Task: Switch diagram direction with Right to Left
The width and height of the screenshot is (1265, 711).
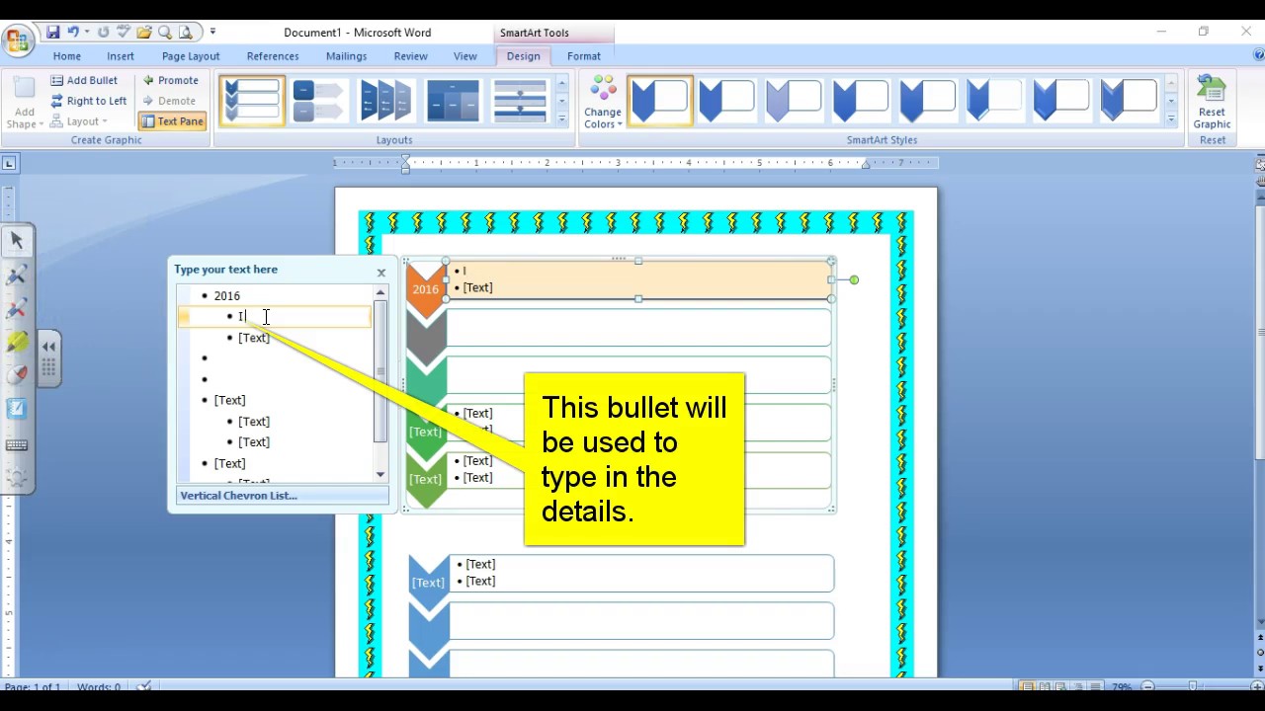Action: coord(89,101)
